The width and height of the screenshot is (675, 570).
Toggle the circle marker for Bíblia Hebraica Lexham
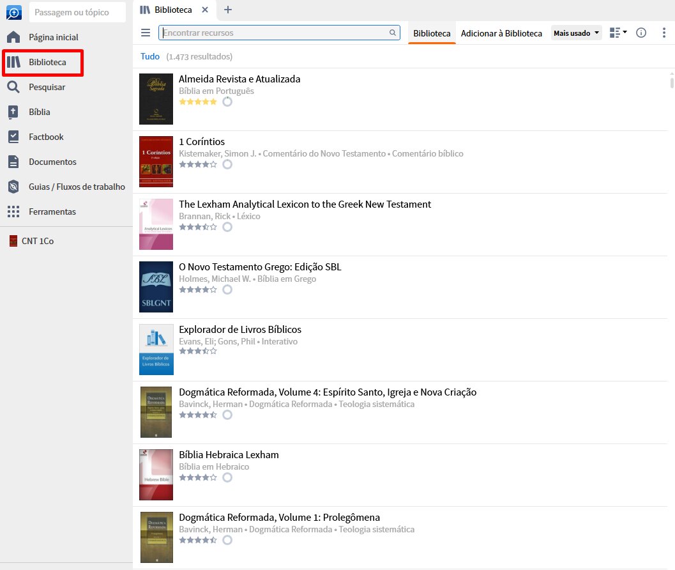(227, 477)
